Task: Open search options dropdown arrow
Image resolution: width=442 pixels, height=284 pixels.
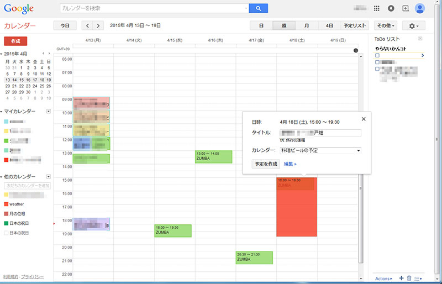Action: [246, 8]
